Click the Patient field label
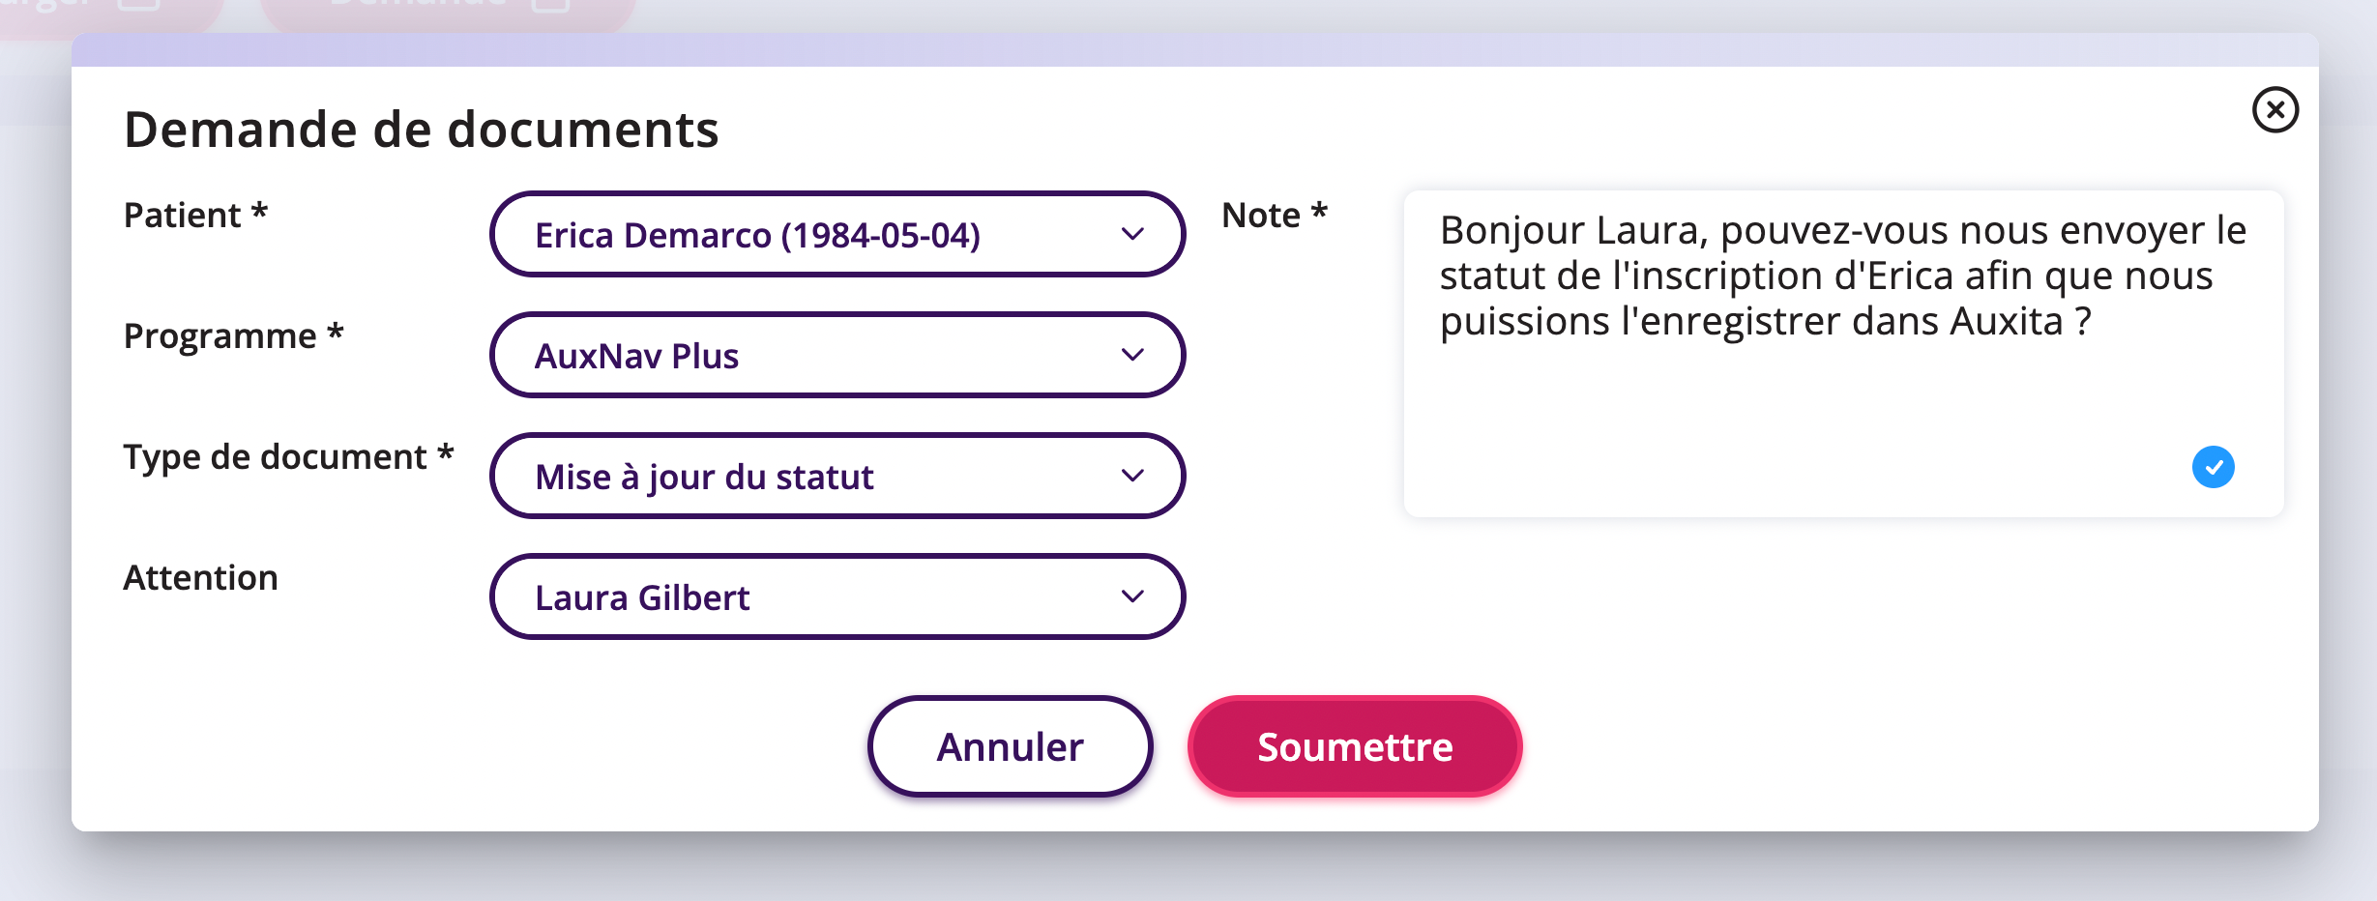 coord(194,216)
